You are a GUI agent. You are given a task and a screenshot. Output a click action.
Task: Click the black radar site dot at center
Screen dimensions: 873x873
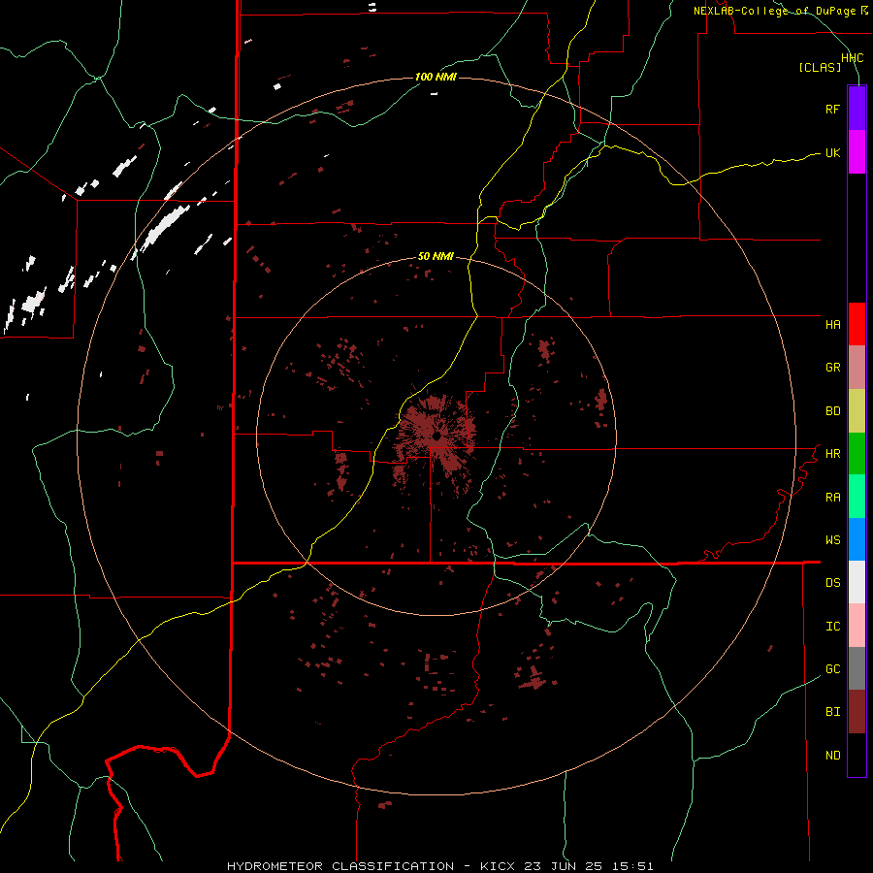[x=437, y=436]
